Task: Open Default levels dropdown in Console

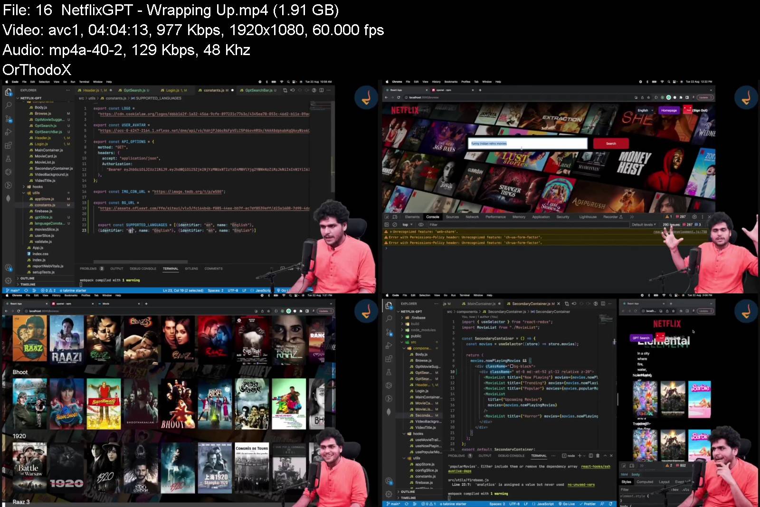Action: point(644,225)
